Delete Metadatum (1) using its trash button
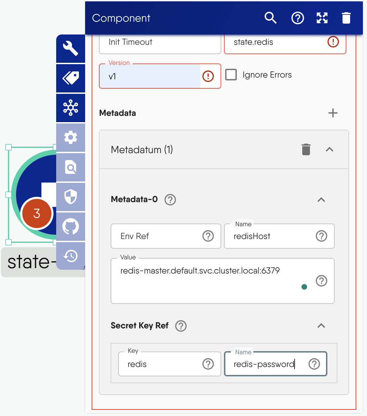The image size is (367, 416). (x=306, y=149)
